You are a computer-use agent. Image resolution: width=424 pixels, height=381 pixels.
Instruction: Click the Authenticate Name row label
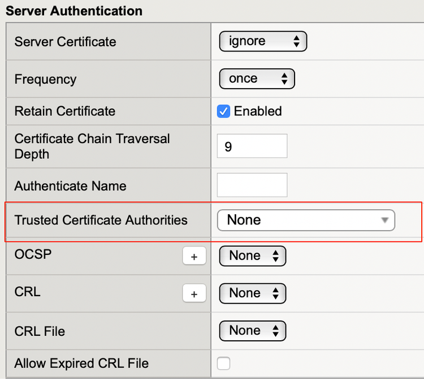coord(71,186)
